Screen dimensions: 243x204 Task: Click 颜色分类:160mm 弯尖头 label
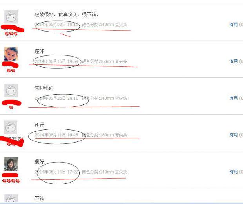tap(105, 135)
